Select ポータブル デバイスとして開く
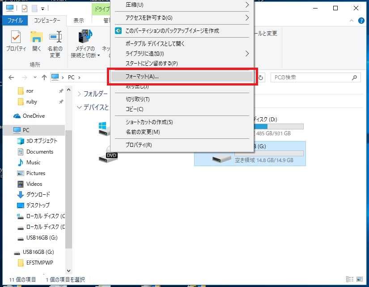Image resolution: width=369 pixels, height=287 pixels. click(182, 43)
